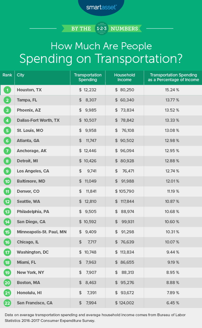Click the rank 18 circle badge
Image resolution: width=202 pixels, height=328 pixels.
pos(7,262)
